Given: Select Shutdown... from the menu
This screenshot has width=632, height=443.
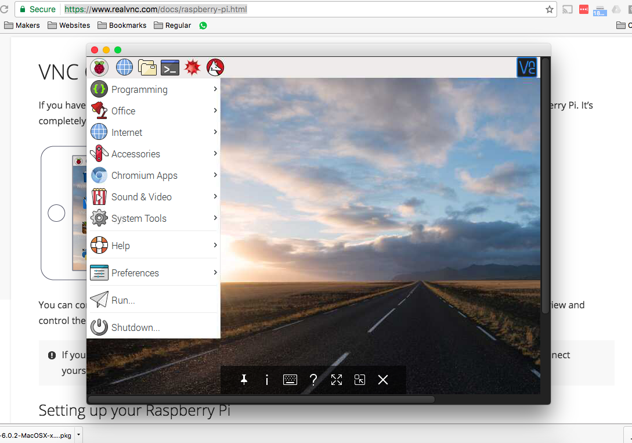Looking at the screenshot, I should click(x=135, y=327).
